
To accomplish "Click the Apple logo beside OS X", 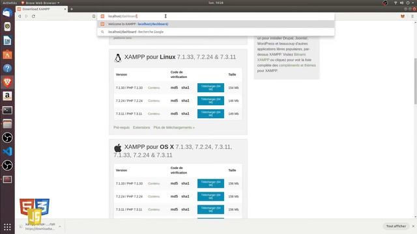I will click(118, 148).
